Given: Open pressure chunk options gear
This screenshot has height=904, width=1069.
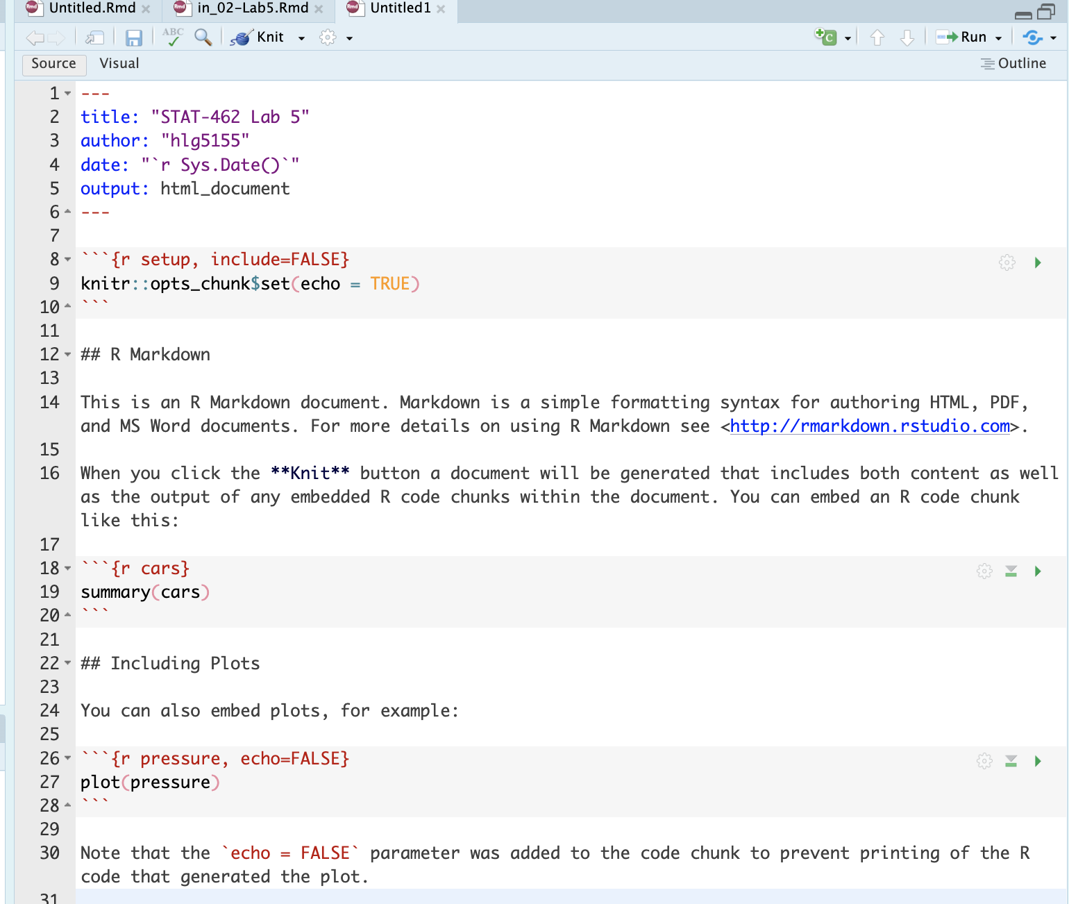Looking at the screenshot, I should 984,761.
